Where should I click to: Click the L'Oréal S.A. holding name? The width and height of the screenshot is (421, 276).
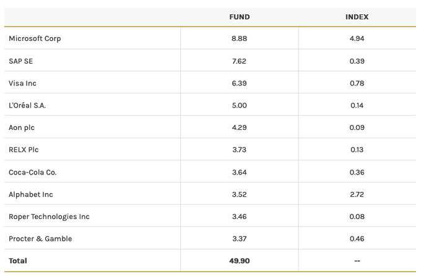27,105
